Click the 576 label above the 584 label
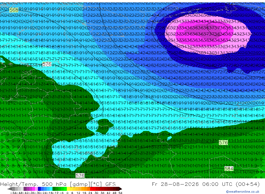The height and width of the screenshot is (194, 265). 223,142
